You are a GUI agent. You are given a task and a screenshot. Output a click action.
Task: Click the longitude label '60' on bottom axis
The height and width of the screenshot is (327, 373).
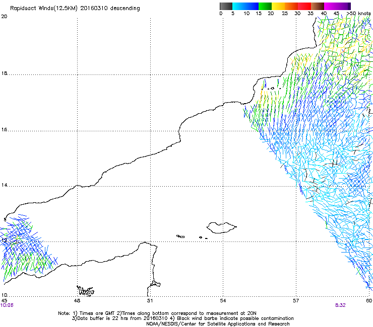coord(369,301)
